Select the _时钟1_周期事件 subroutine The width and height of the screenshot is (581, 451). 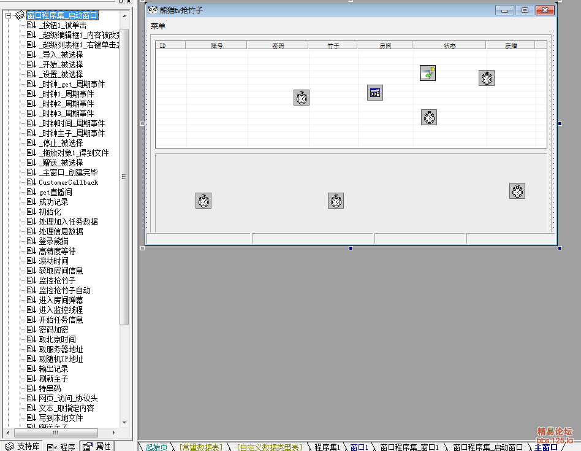[66, 94]
